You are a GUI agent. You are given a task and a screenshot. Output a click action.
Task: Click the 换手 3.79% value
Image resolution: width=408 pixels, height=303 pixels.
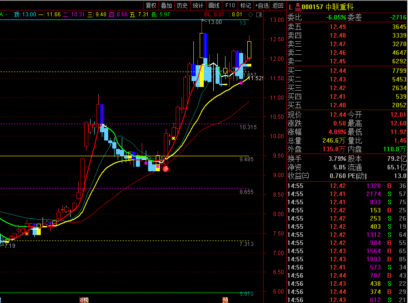click(337, 159)
